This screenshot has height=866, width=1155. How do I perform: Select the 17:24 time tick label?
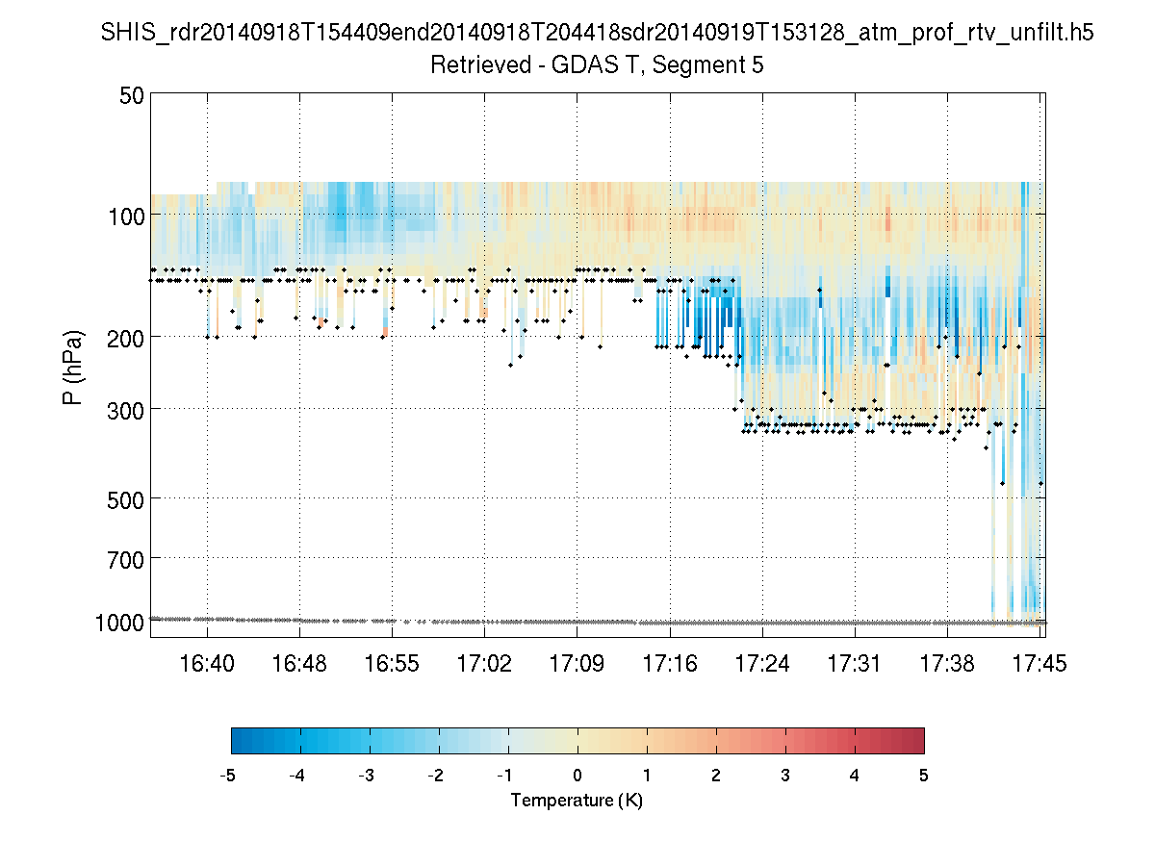pos(762,663)
